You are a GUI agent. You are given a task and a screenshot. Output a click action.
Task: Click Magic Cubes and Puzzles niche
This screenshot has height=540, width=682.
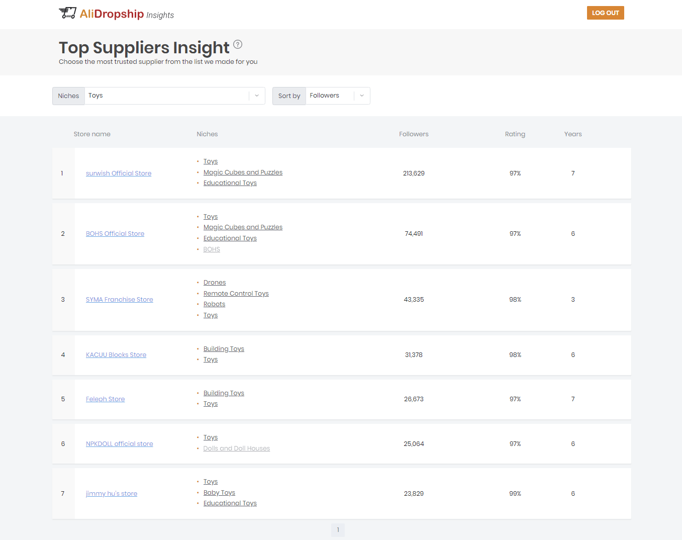point(243,172)
